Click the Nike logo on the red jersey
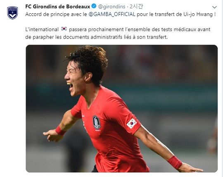The image size is (223, 177). click(x=83, y=116)
